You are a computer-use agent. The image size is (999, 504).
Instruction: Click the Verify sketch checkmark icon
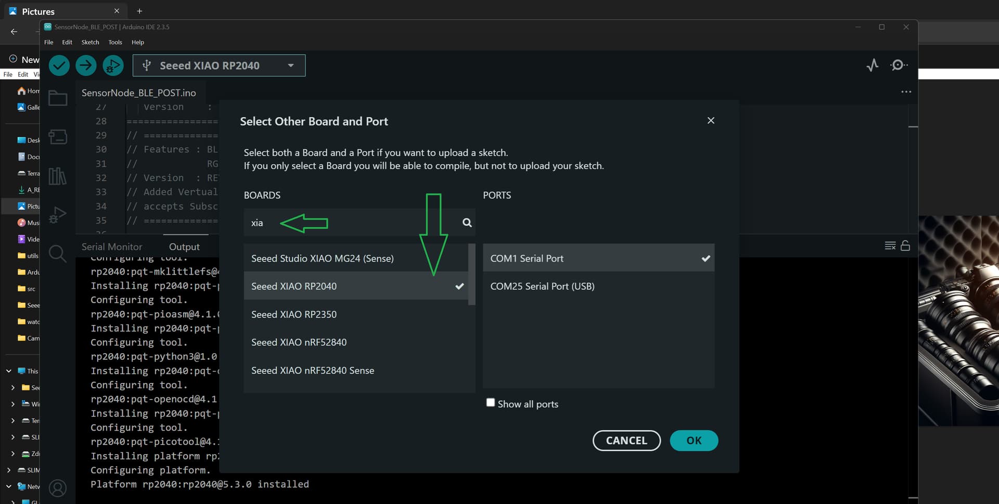click(x=59, y=66)
